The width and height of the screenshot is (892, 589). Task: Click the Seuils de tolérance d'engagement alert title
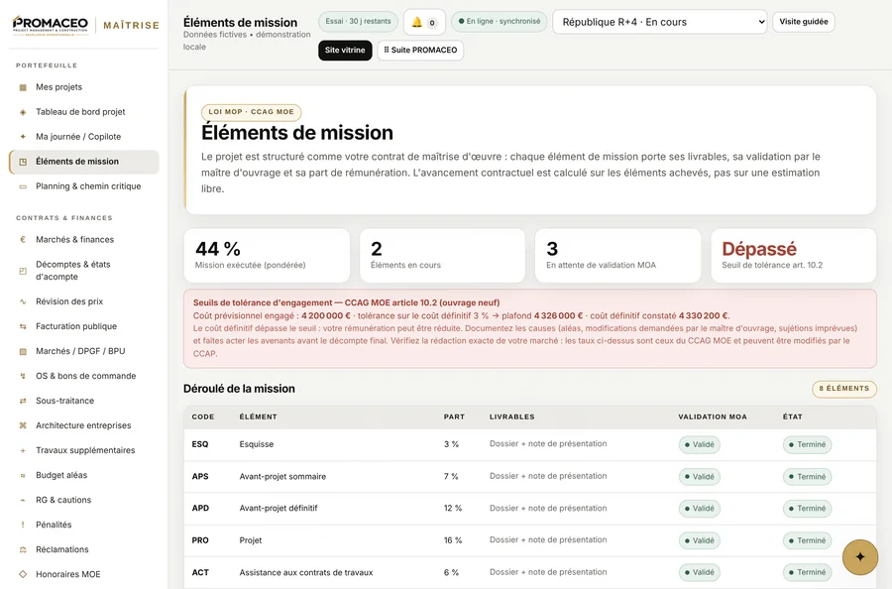click(346, 302)
